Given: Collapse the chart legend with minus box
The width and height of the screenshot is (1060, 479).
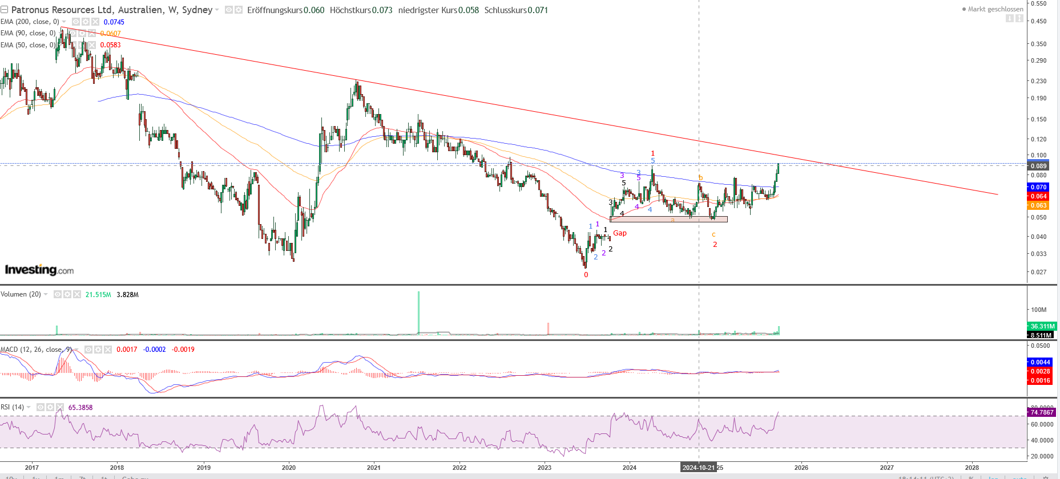Looking at the screenshot, I should click(5, 10).
